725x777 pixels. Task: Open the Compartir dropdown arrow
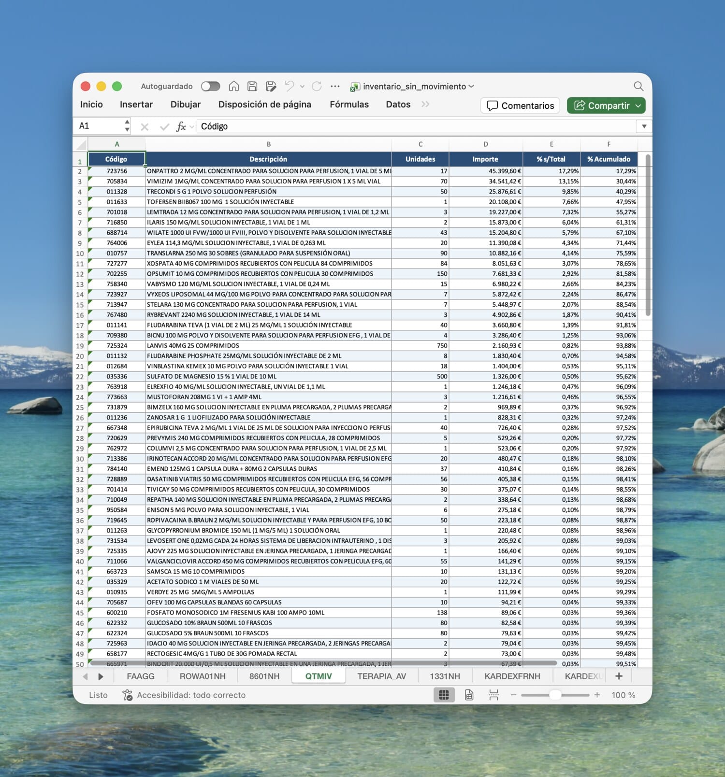pyautogui.click(x=638, y=105)
